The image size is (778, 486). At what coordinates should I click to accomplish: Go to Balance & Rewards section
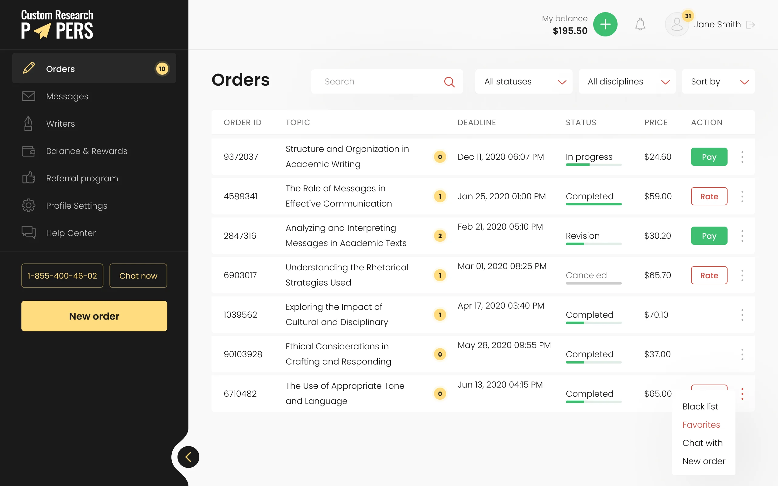[x=87, y=151]
